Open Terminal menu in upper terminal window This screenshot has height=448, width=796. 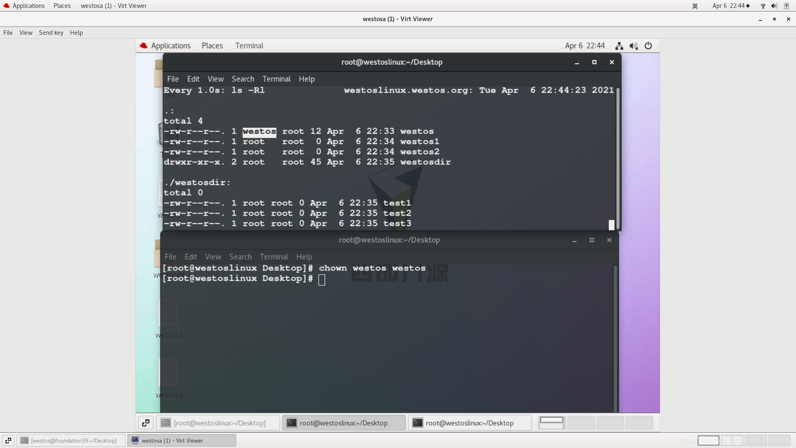[x=277, y=79]
